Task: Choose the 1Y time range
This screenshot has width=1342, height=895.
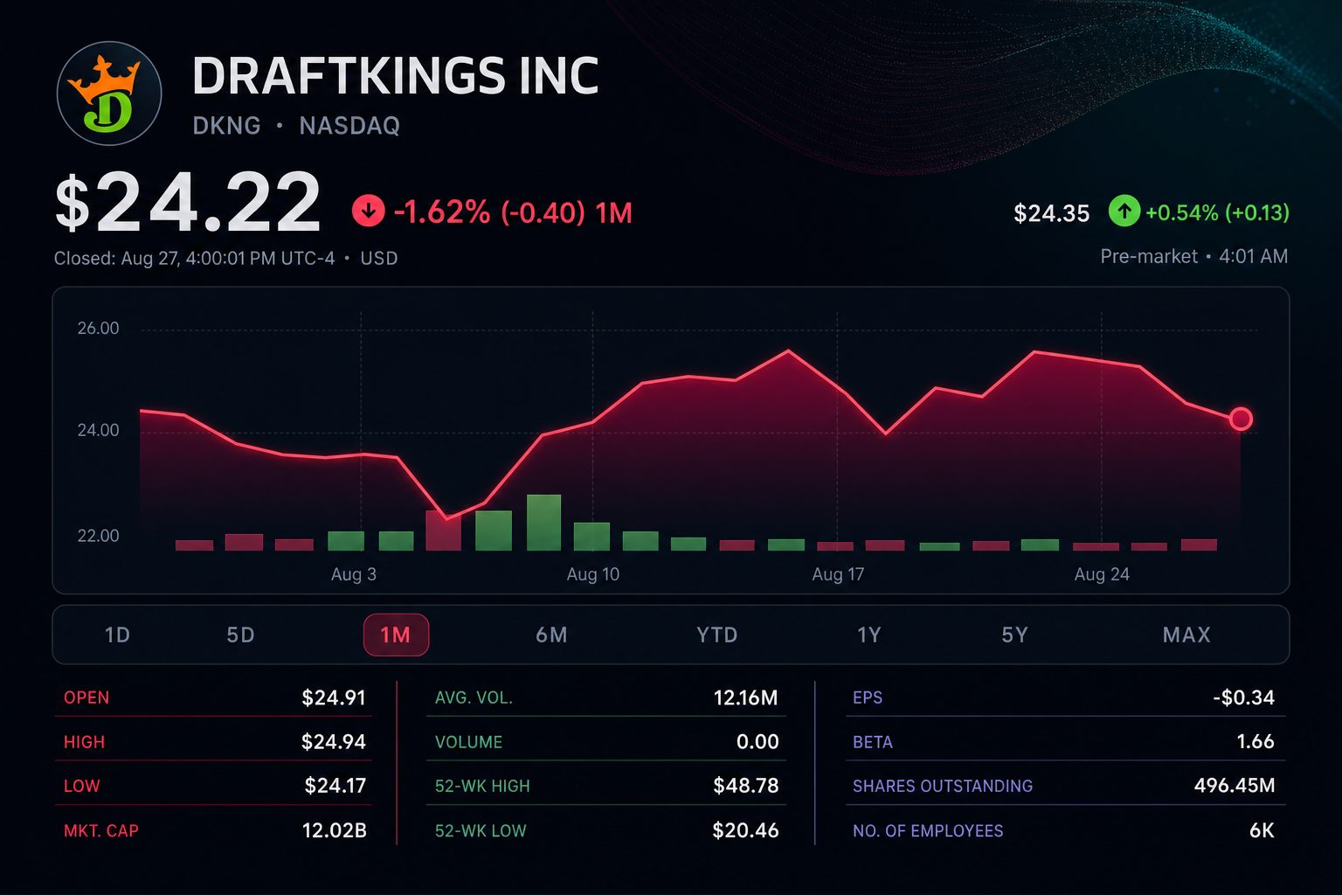Action: click(868, 635)
